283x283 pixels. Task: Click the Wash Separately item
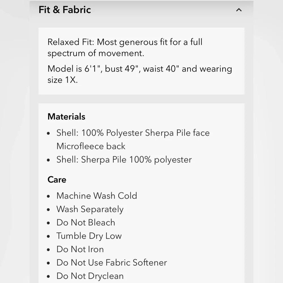tap(90, 209)
